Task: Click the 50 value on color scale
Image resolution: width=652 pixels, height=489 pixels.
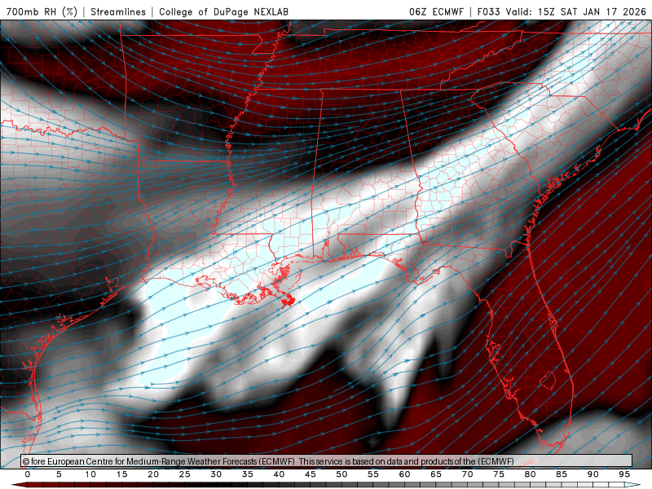Action: [341, 474]
